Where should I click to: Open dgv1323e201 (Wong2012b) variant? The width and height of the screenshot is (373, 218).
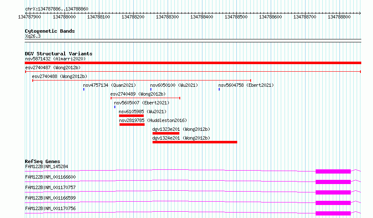tap(181, 129)
